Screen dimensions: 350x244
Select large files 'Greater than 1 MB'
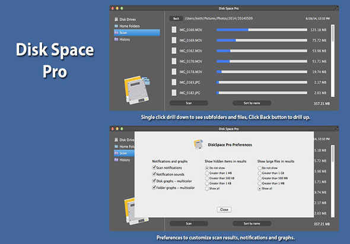tap(259, 183)
